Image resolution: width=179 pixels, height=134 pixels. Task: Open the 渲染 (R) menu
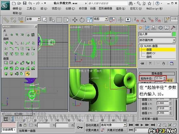coord(121,9)
